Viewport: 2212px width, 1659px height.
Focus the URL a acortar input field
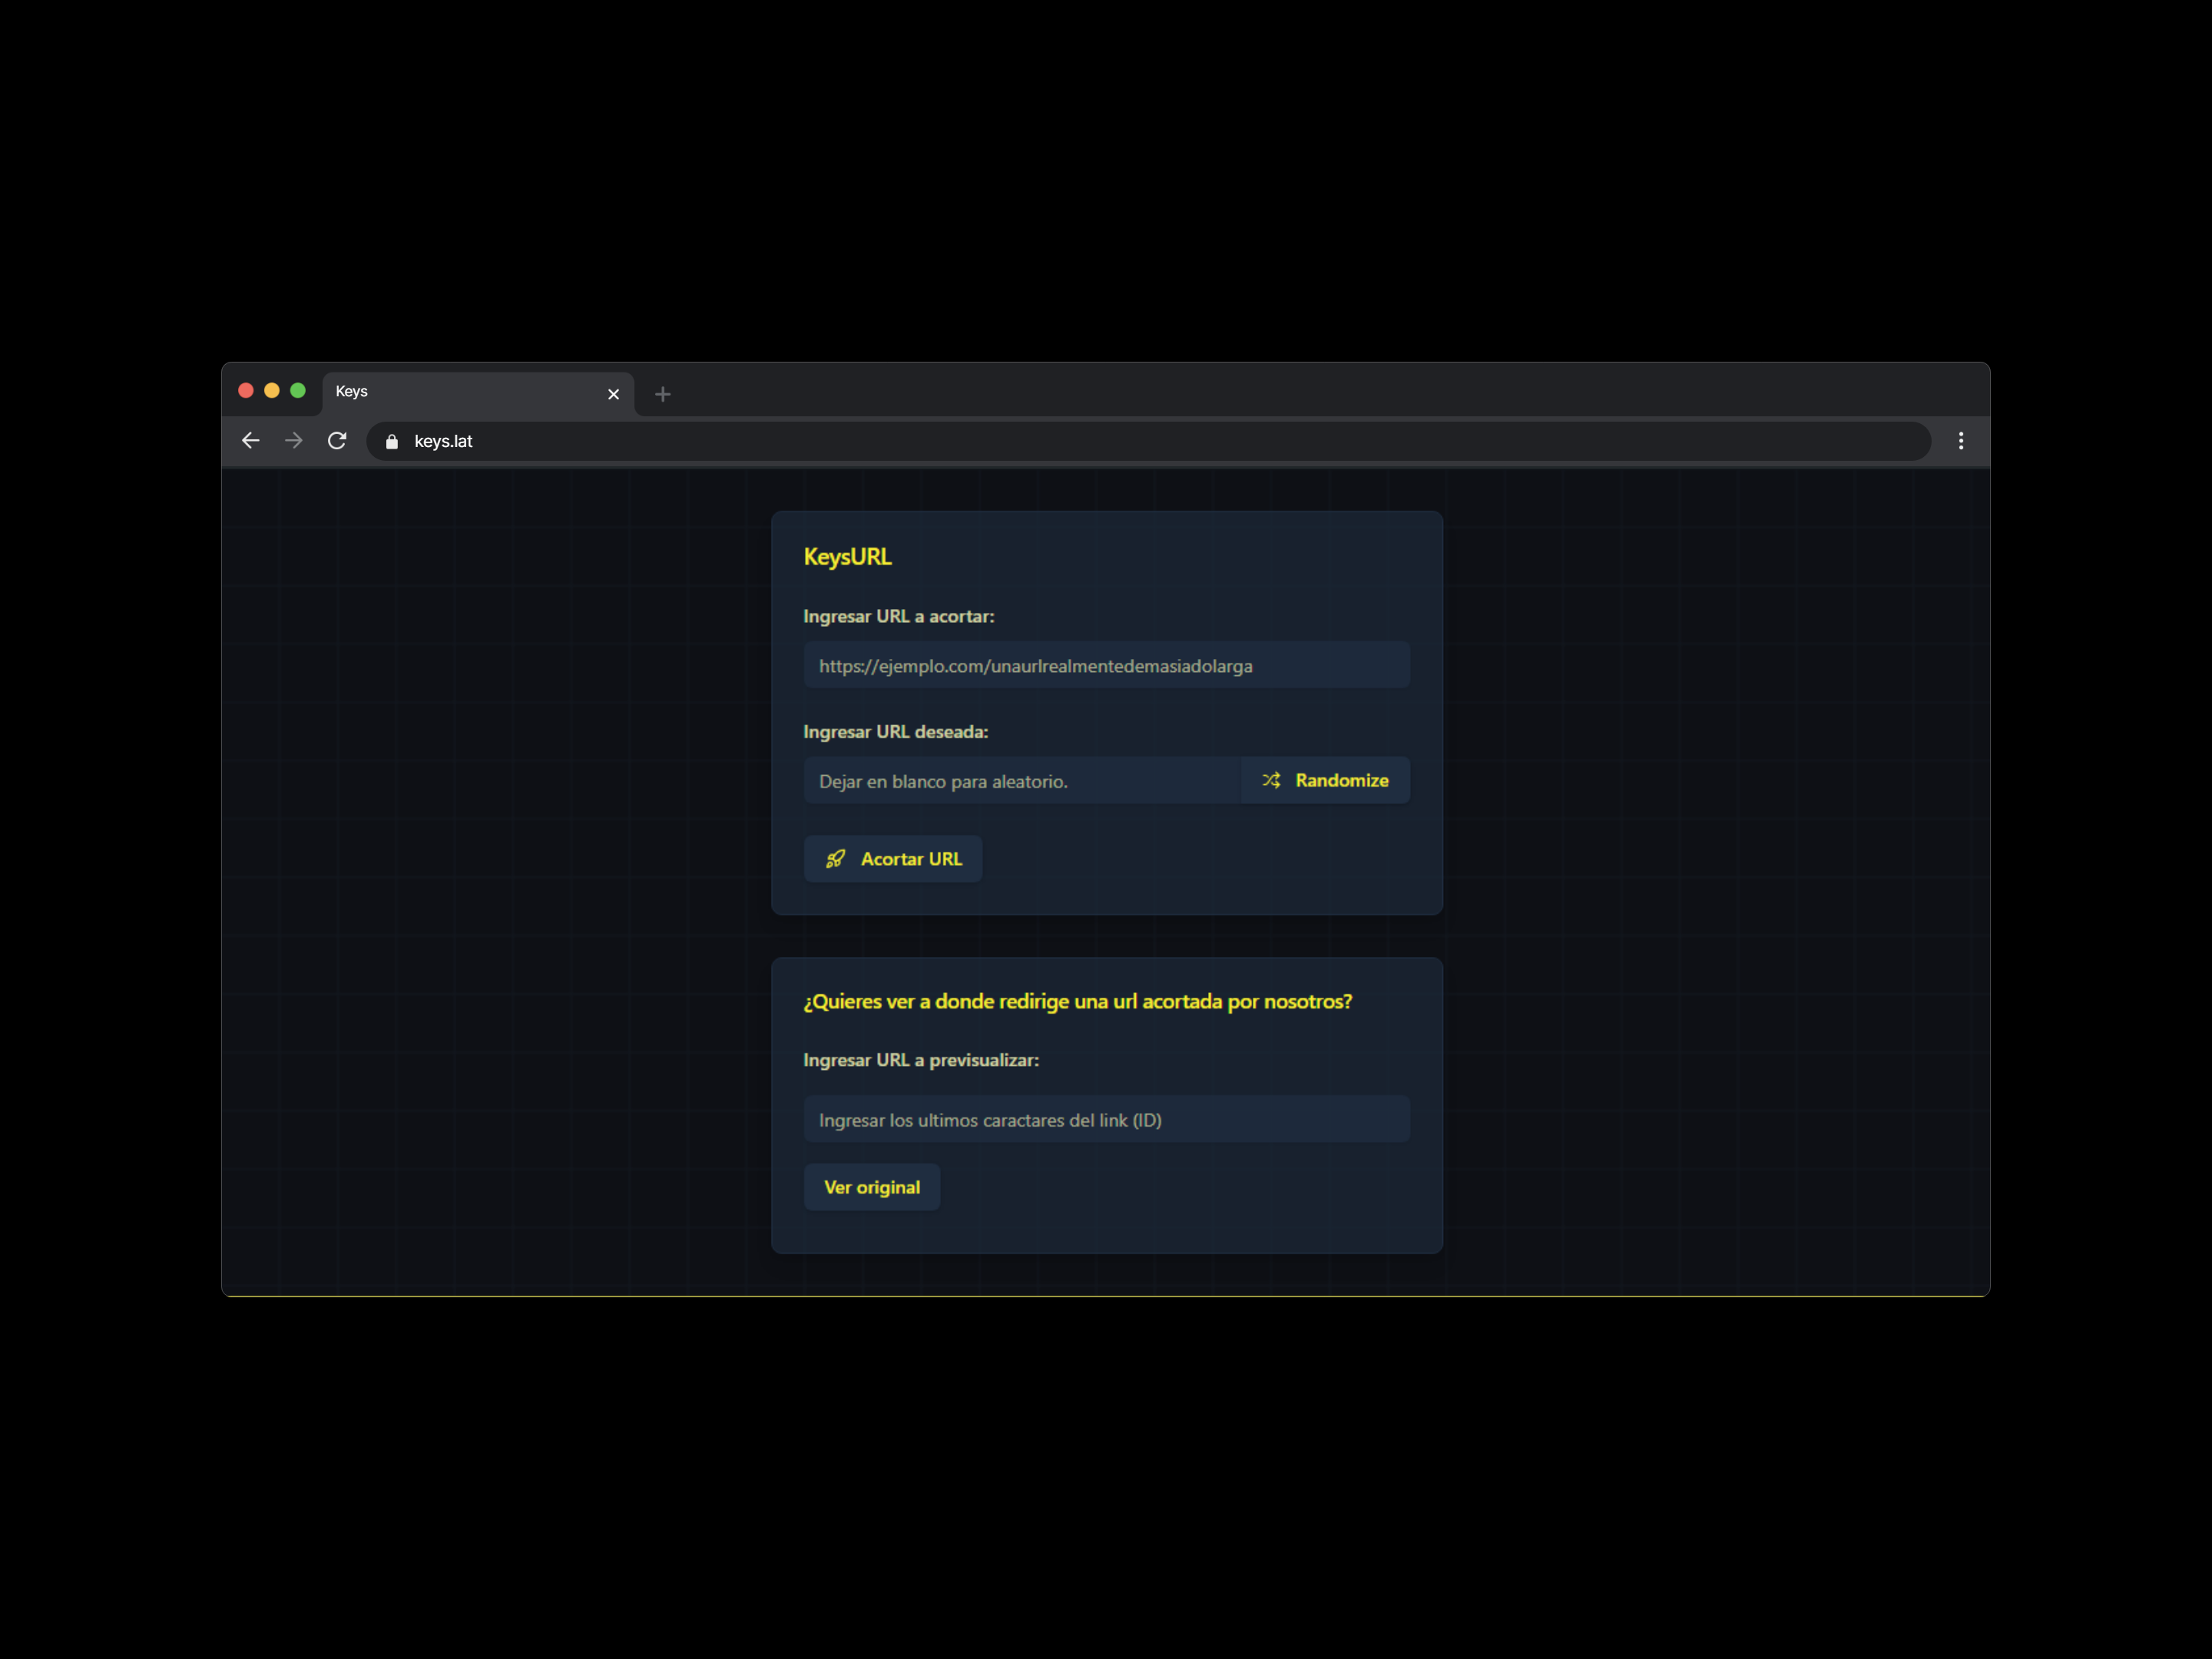click(1106, 666)
